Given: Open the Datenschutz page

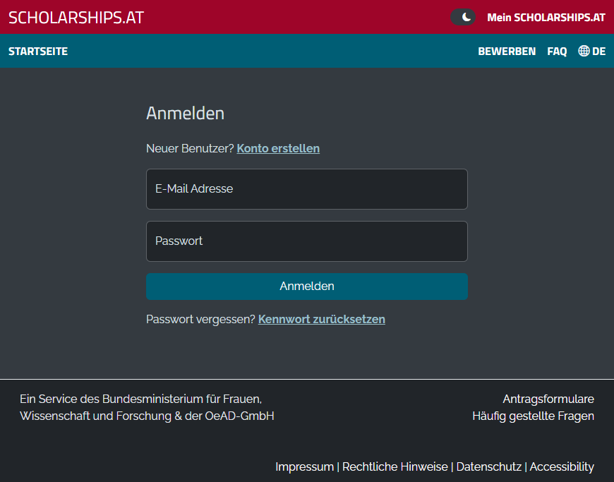Looking at the screenshot, I should 488,466.
